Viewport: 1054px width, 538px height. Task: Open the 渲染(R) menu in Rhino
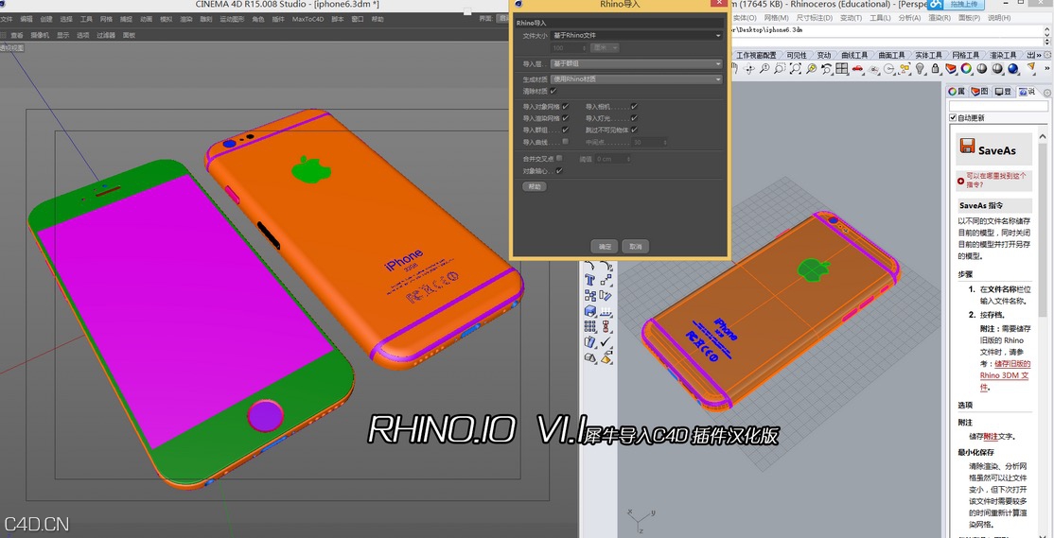[x=940, y=18]
